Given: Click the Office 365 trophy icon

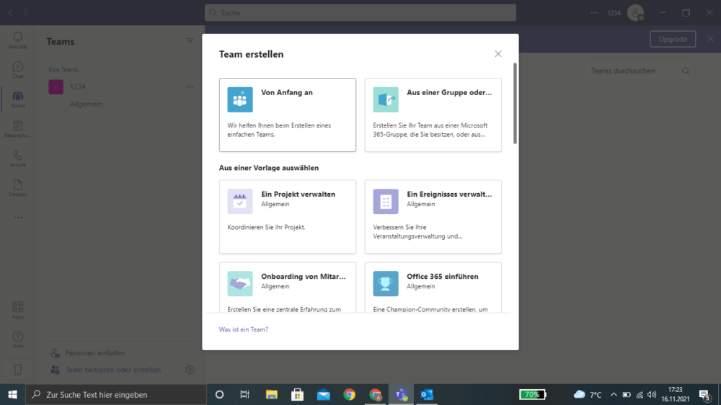Looking at the screenshot, I should tap(386, 284).
